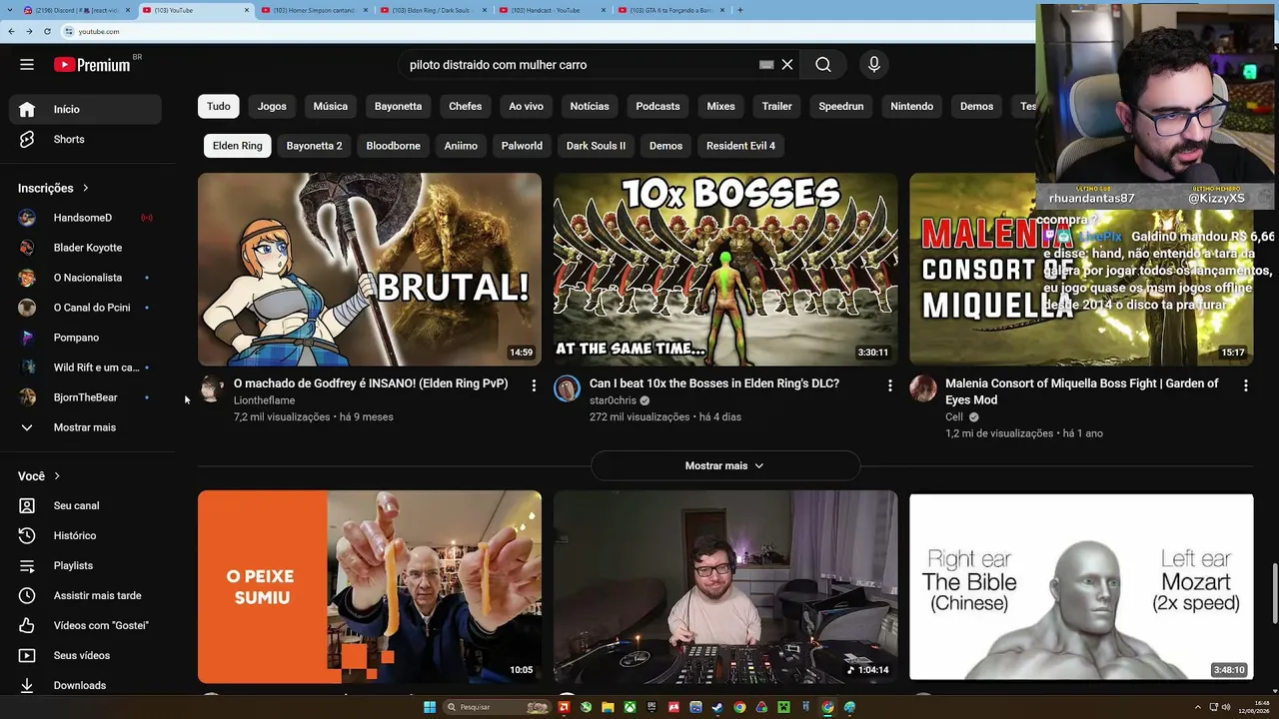Viewport: 1279px width, 719px height.
Task: Choose the Bloodborne sub-filter chip
Action: [394, 146]
